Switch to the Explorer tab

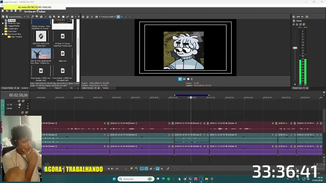pos(25,88)
